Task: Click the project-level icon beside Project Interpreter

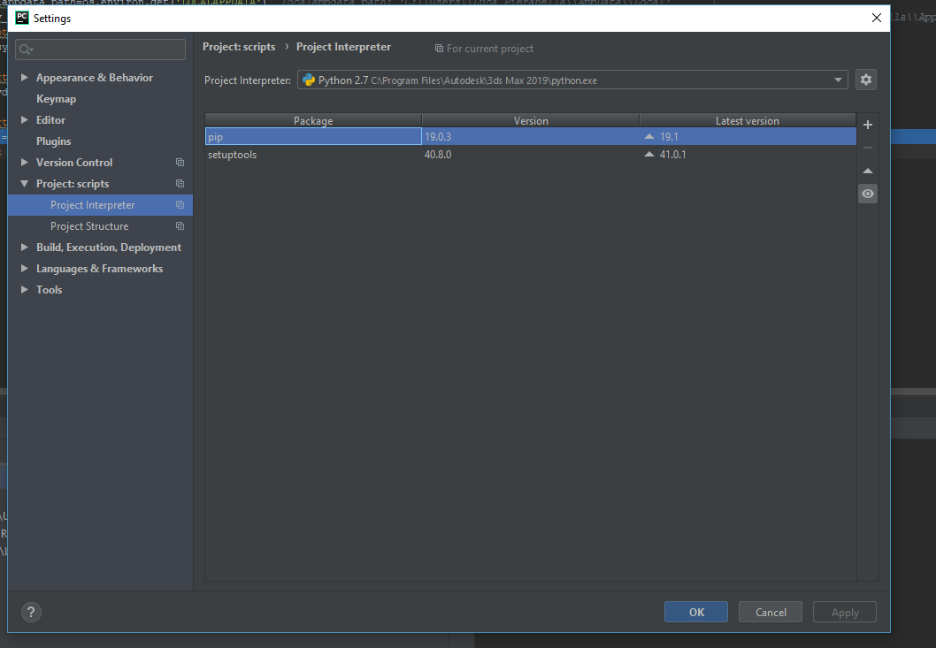Action: pos(180,205)
